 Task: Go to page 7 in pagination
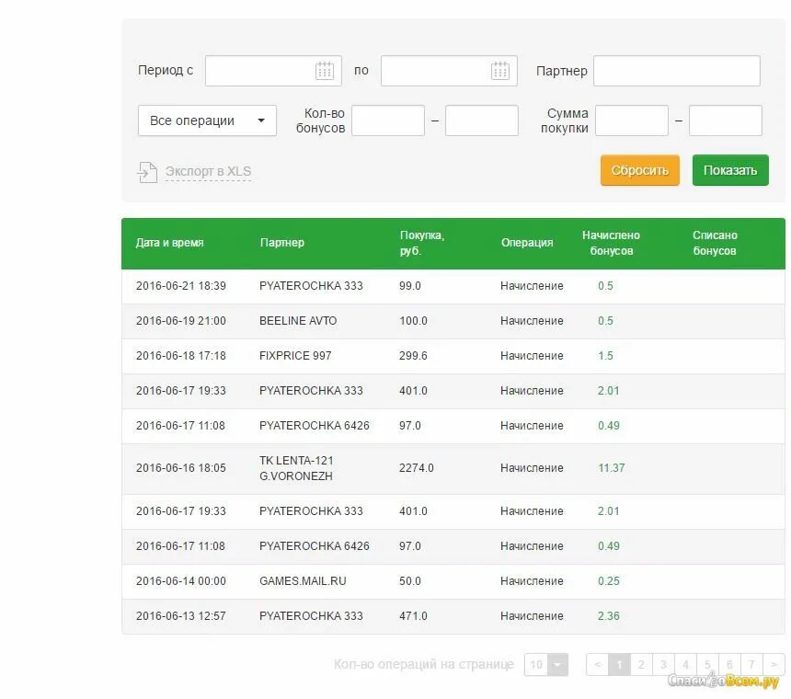tap(751, 665)
